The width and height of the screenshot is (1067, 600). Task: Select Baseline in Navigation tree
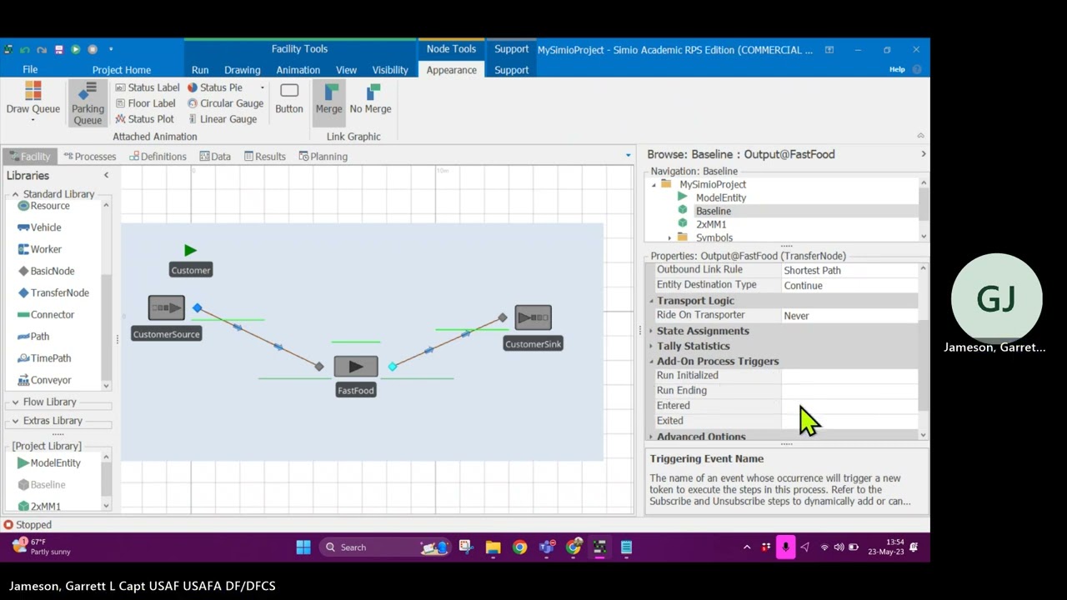coord(713,211)
